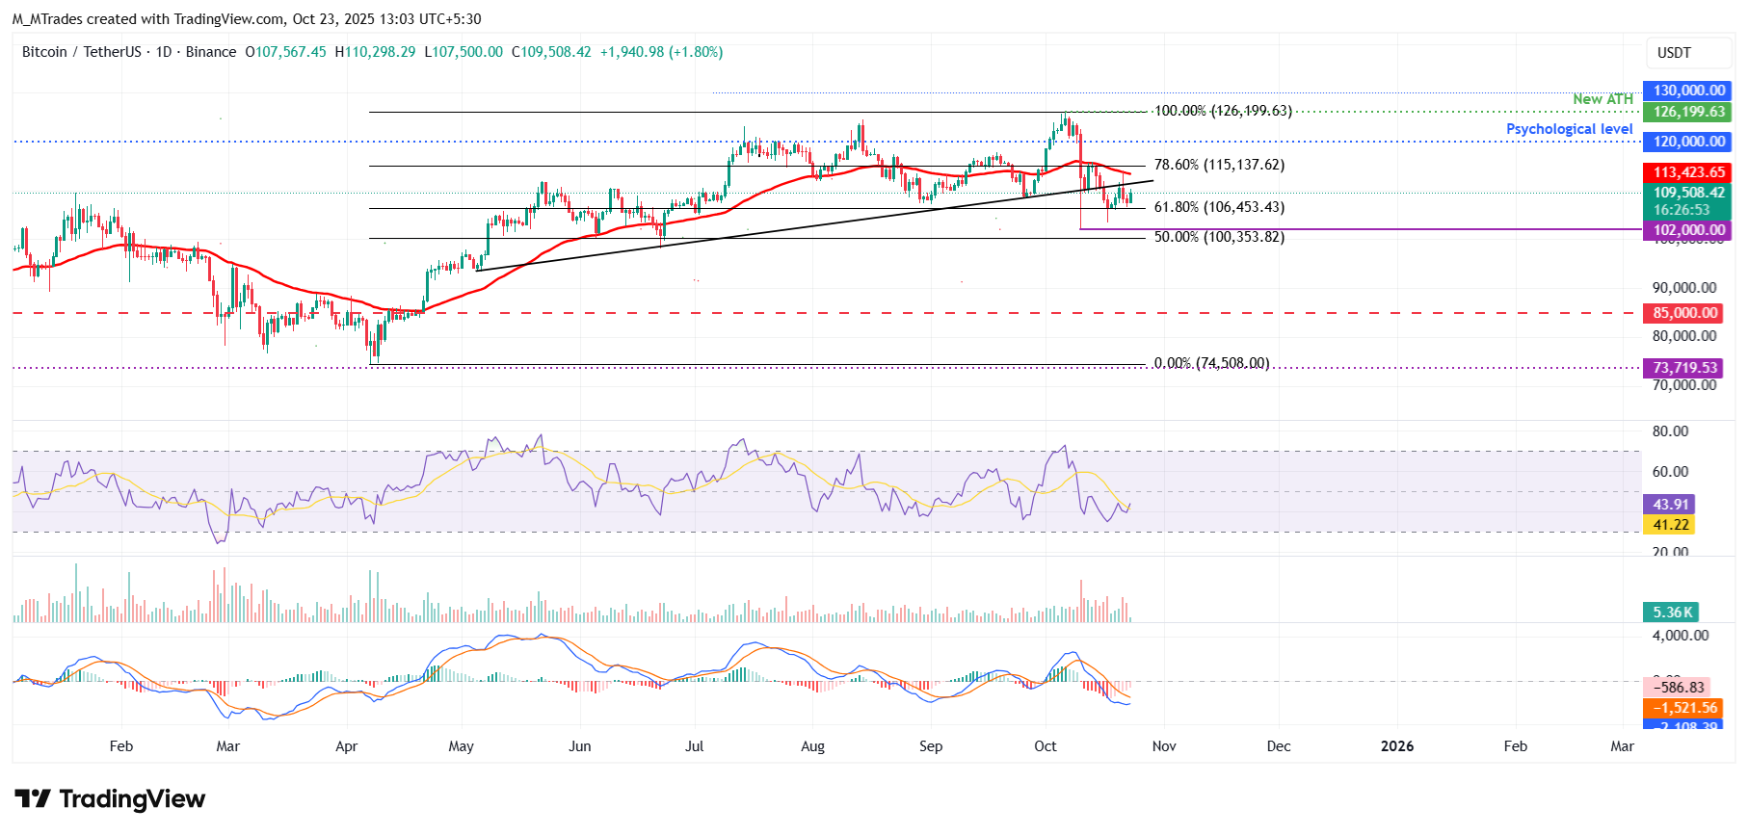The width and height of the screenshot is (1748, 835).
Task: Click the Bitcoin / TetherUS symbol title
Action: point(81,52)
